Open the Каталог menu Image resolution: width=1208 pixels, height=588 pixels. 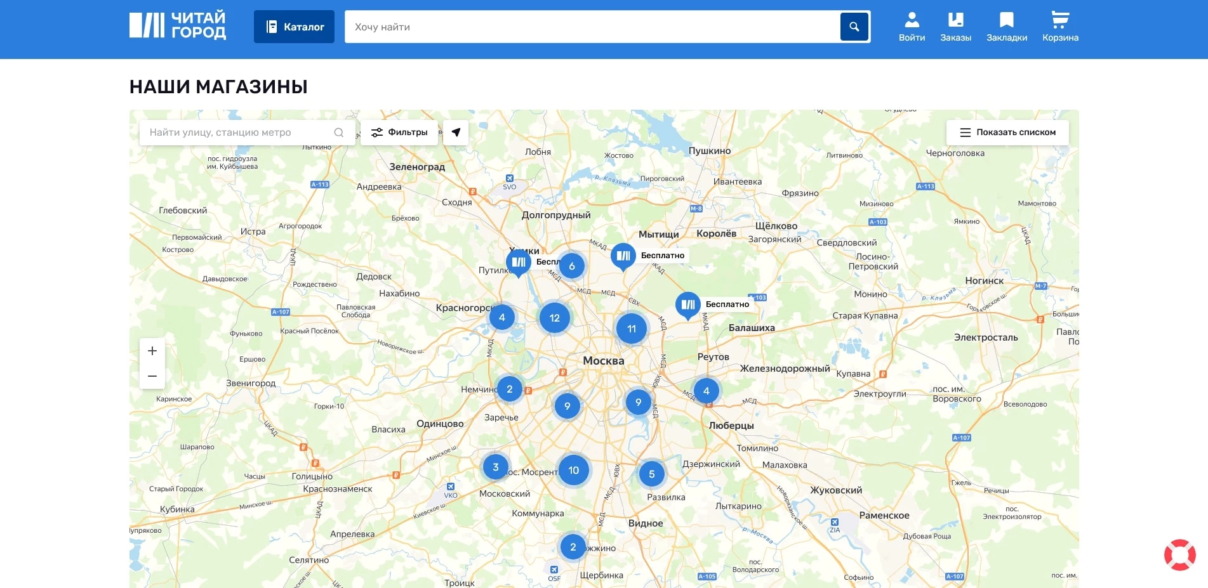click(294, 27)
